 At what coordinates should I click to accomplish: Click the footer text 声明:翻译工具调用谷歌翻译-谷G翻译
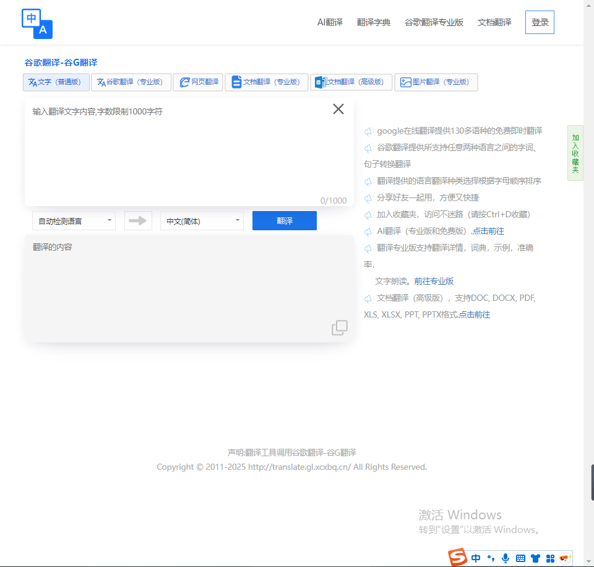point(291,452)
